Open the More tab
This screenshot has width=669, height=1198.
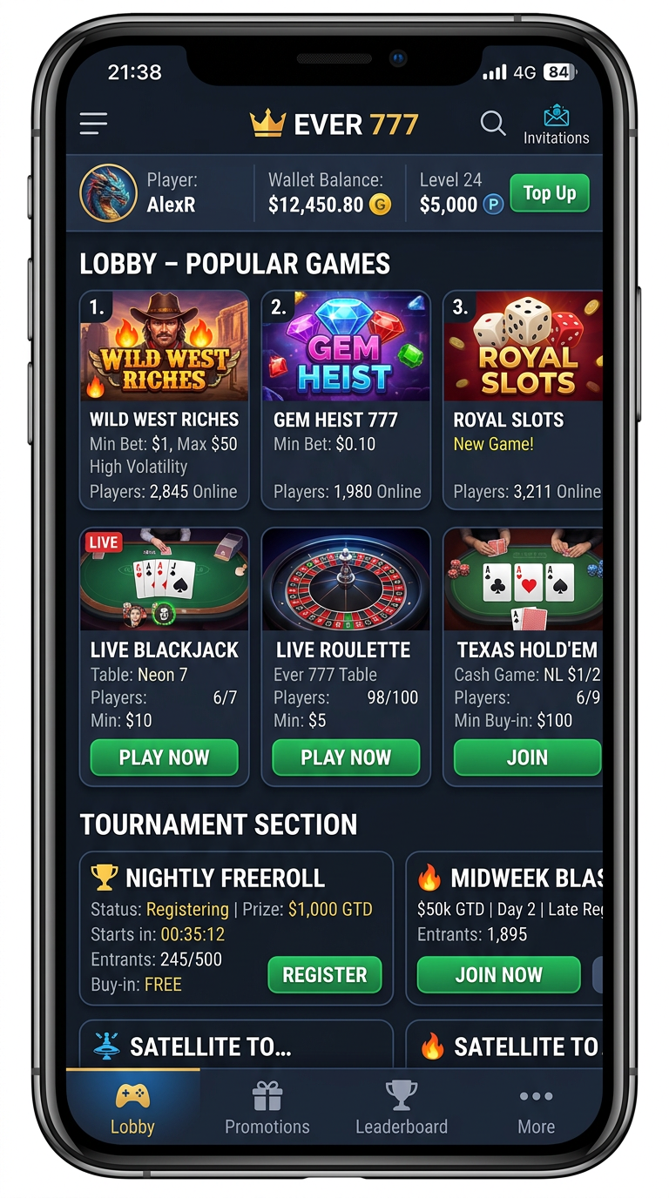536,1108
